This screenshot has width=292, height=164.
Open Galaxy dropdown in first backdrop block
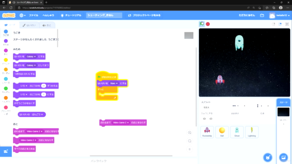(31, 56)
